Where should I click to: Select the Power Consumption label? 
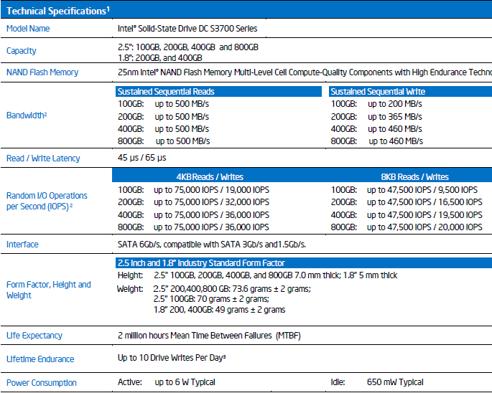[41, 383]
